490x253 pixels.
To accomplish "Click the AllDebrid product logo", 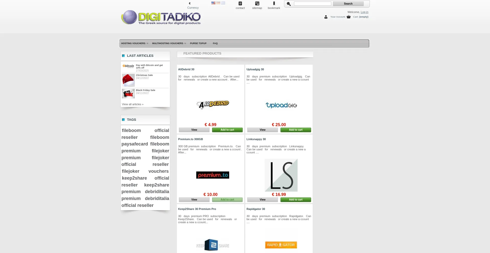I will [x=213, y=104].
